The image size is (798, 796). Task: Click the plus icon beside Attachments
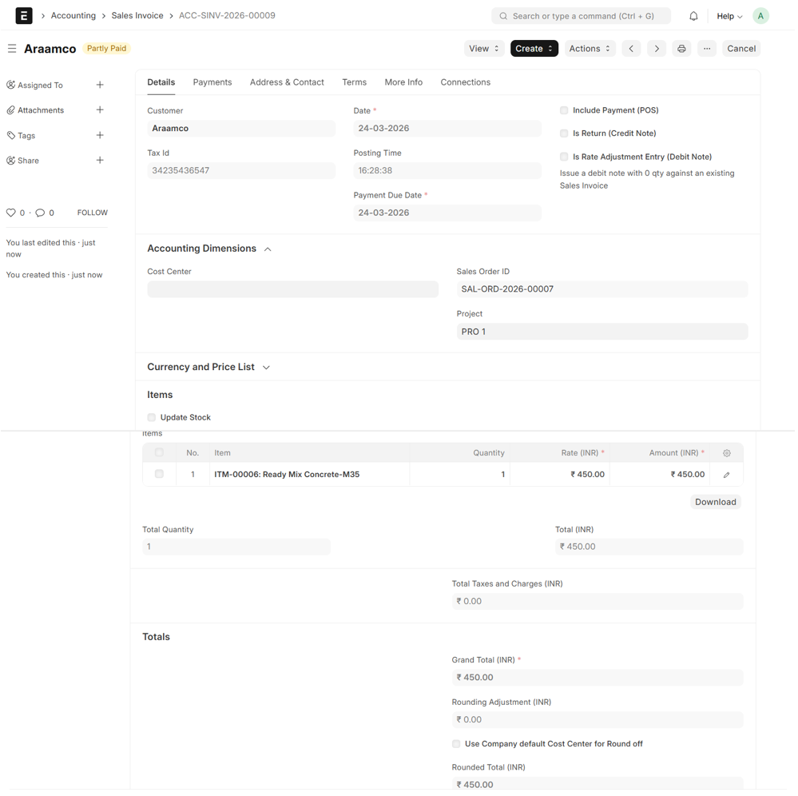pos(100,110)
